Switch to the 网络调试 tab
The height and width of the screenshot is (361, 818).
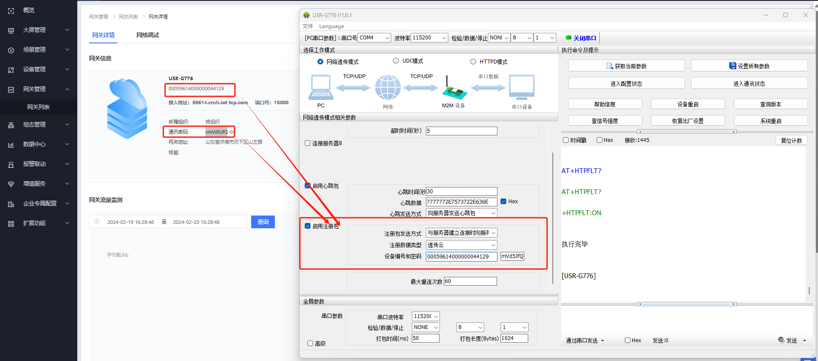tap(148, 35)
